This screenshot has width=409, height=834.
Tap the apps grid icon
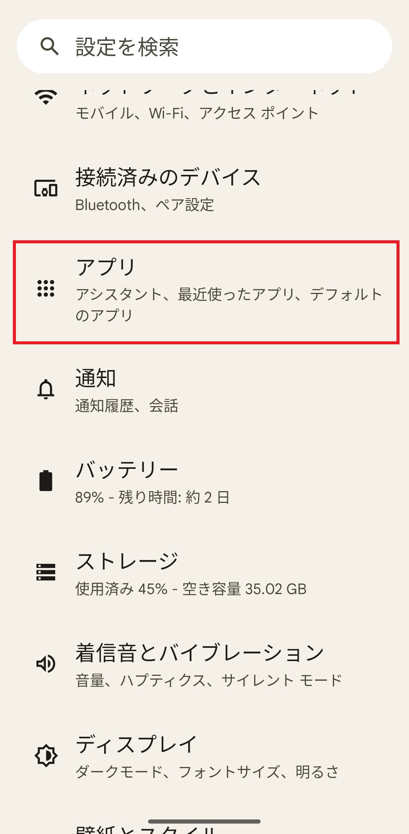tap(46, 288)
